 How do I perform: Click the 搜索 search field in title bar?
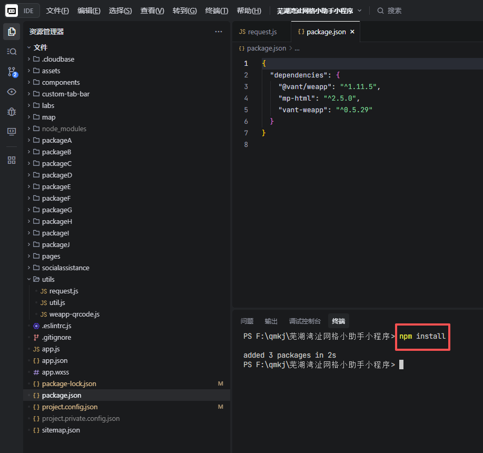click(x=394, y=11)
